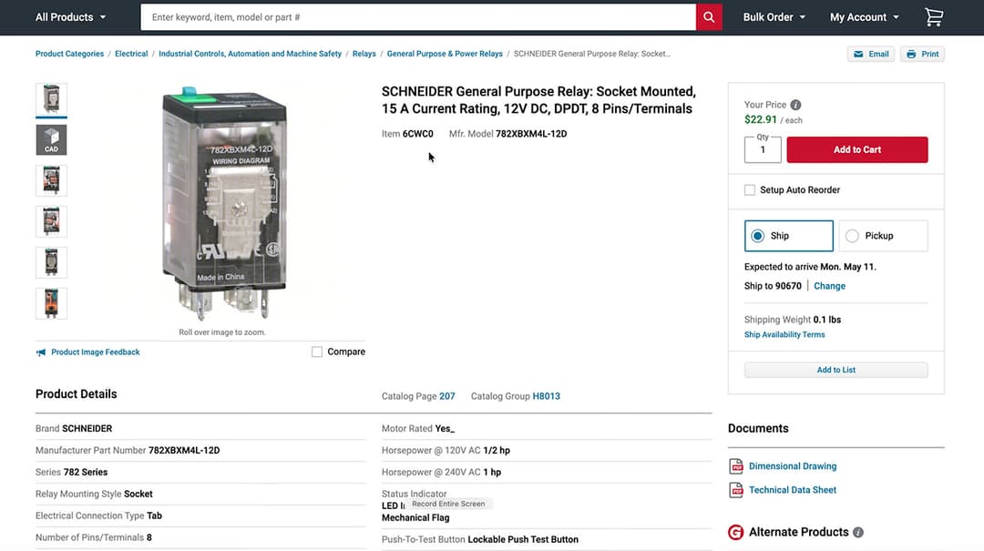
Task: Open Catalog Group H8013 link
Action: [x=546, y=396]
